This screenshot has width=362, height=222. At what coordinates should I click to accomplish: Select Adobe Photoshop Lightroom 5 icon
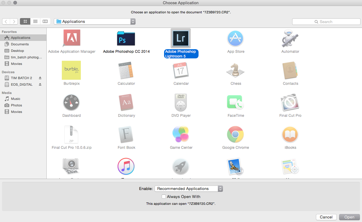(181, 38)
